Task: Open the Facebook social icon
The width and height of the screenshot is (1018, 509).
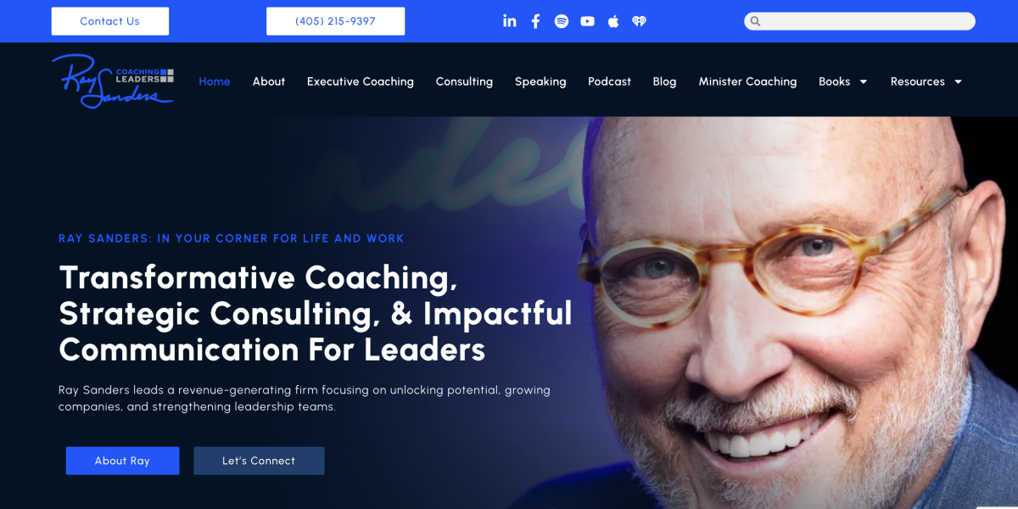Action: coord(535,21)
